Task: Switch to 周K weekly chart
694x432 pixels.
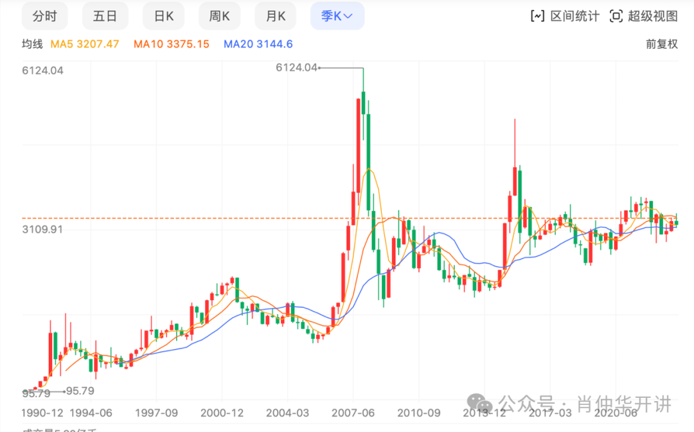Action: [x=219, y=16]
